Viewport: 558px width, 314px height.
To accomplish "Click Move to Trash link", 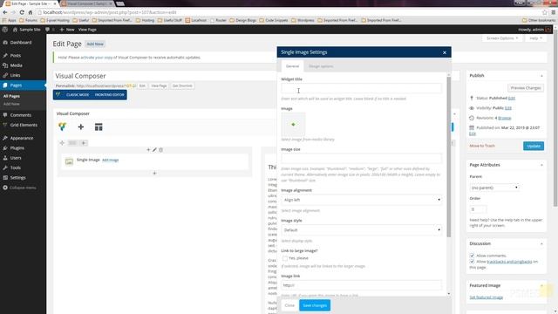I will [482, 146].
